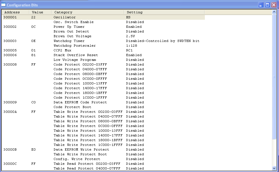Minimize the Configuration Bits window
The height and width of the screenshot is (172, 279).
[261, 5]
